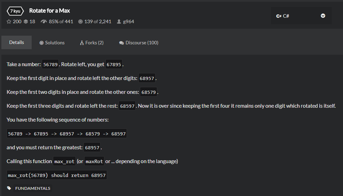The image size is (343, 196).
Task: Click the max_rot(56789) example code block
Action: tap(57, 175)
